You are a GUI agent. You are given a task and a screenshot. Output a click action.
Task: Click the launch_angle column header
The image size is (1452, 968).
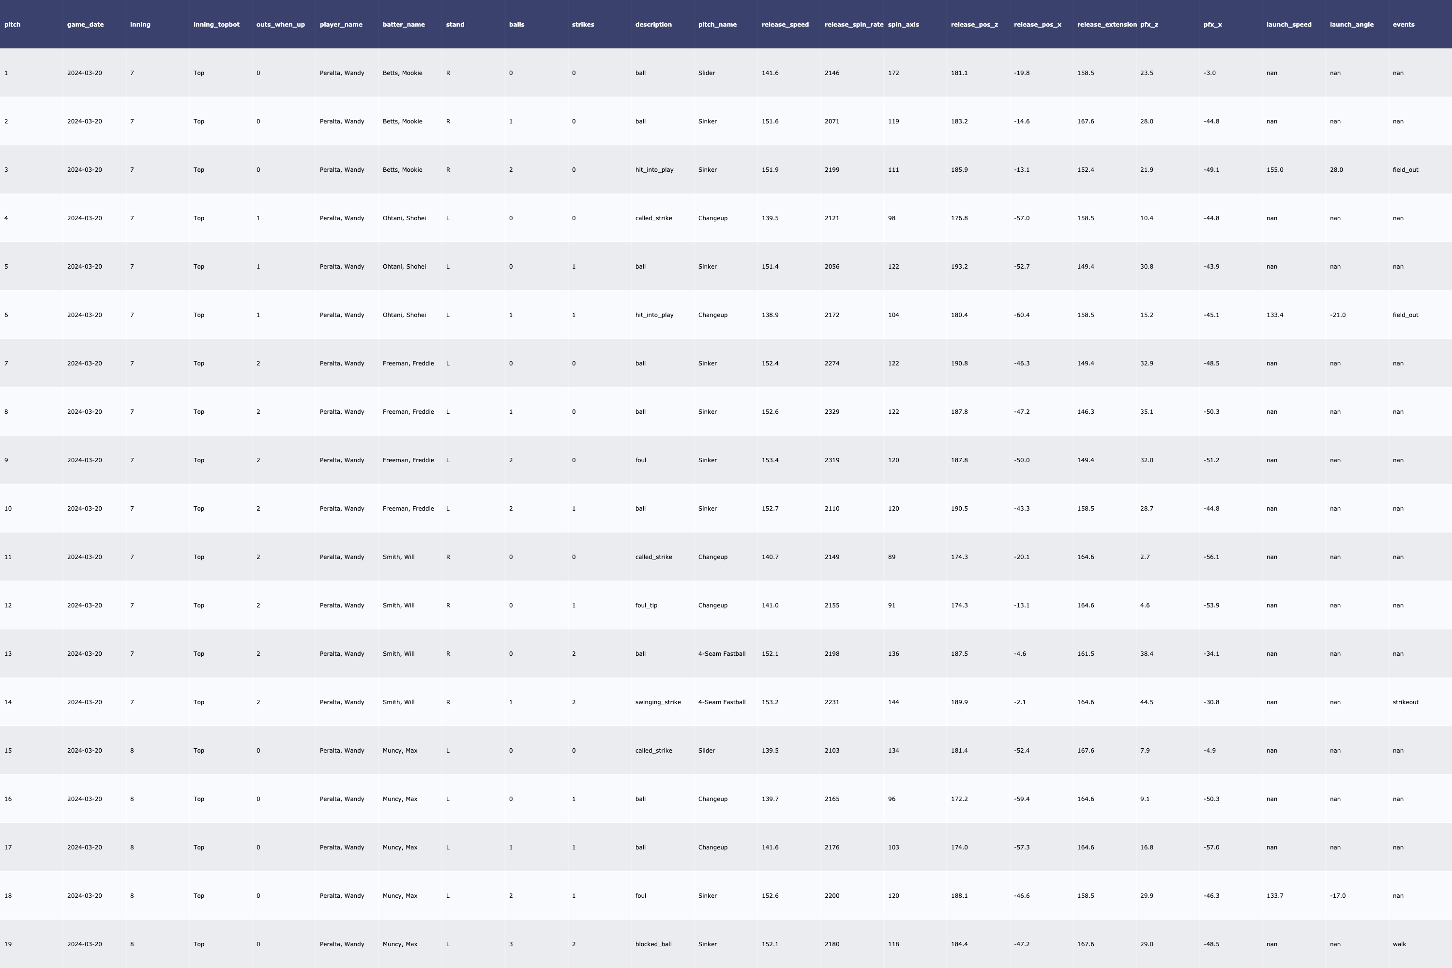tap(1351, 25)
